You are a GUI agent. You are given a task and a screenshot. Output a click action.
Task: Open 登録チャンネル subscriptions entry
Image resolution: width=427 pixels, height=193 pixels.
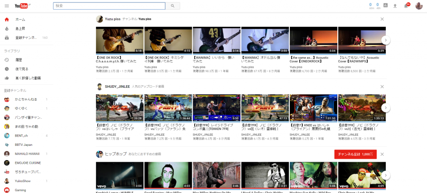coord(26,38)
